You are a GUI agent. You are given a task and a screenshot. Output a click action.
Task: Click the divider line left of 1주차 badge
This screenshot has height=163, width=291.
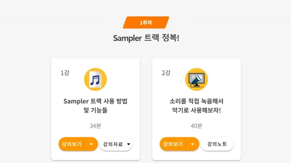(x=50, y=22)
